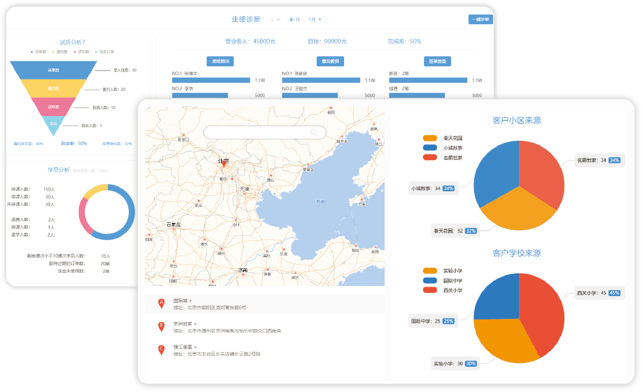Click map marker A beside 国际城

coord(161,304)
